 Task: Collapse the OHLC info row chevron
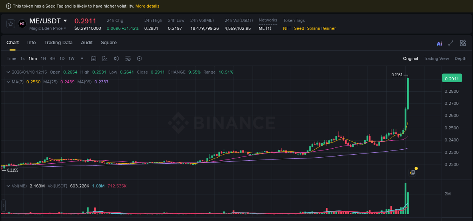point(8,72)
